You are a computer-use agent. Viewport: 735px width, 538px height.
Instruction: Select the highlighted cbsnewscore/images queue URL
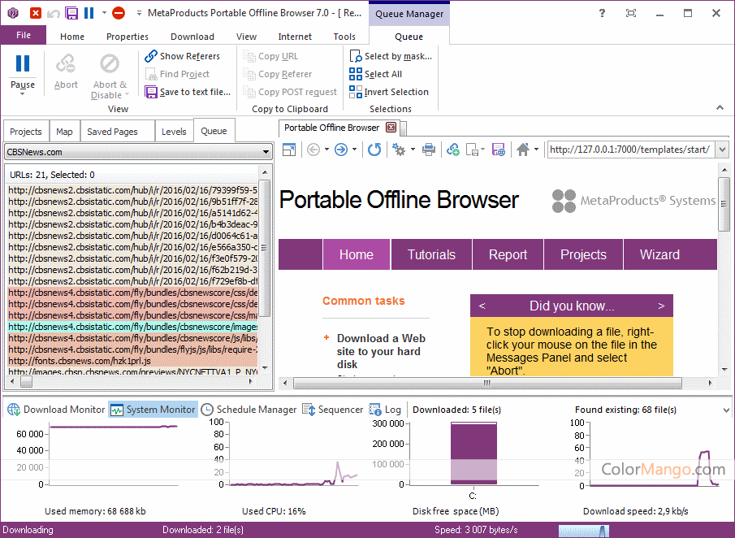tap(132, 327)
